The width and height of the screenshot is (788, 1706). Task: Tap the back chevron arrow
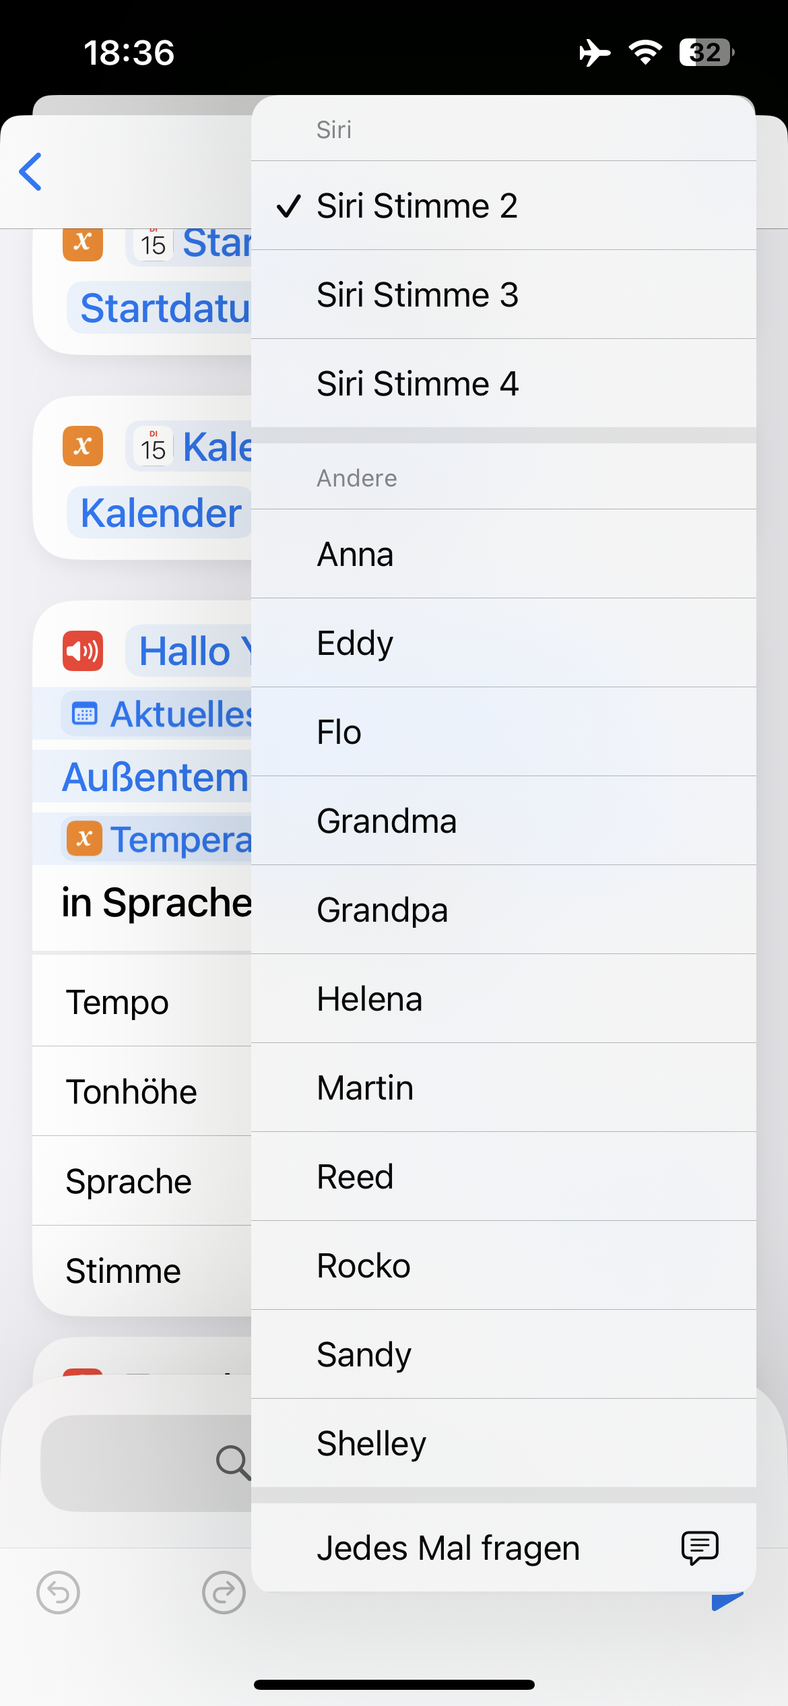click(x=31, y=172)
